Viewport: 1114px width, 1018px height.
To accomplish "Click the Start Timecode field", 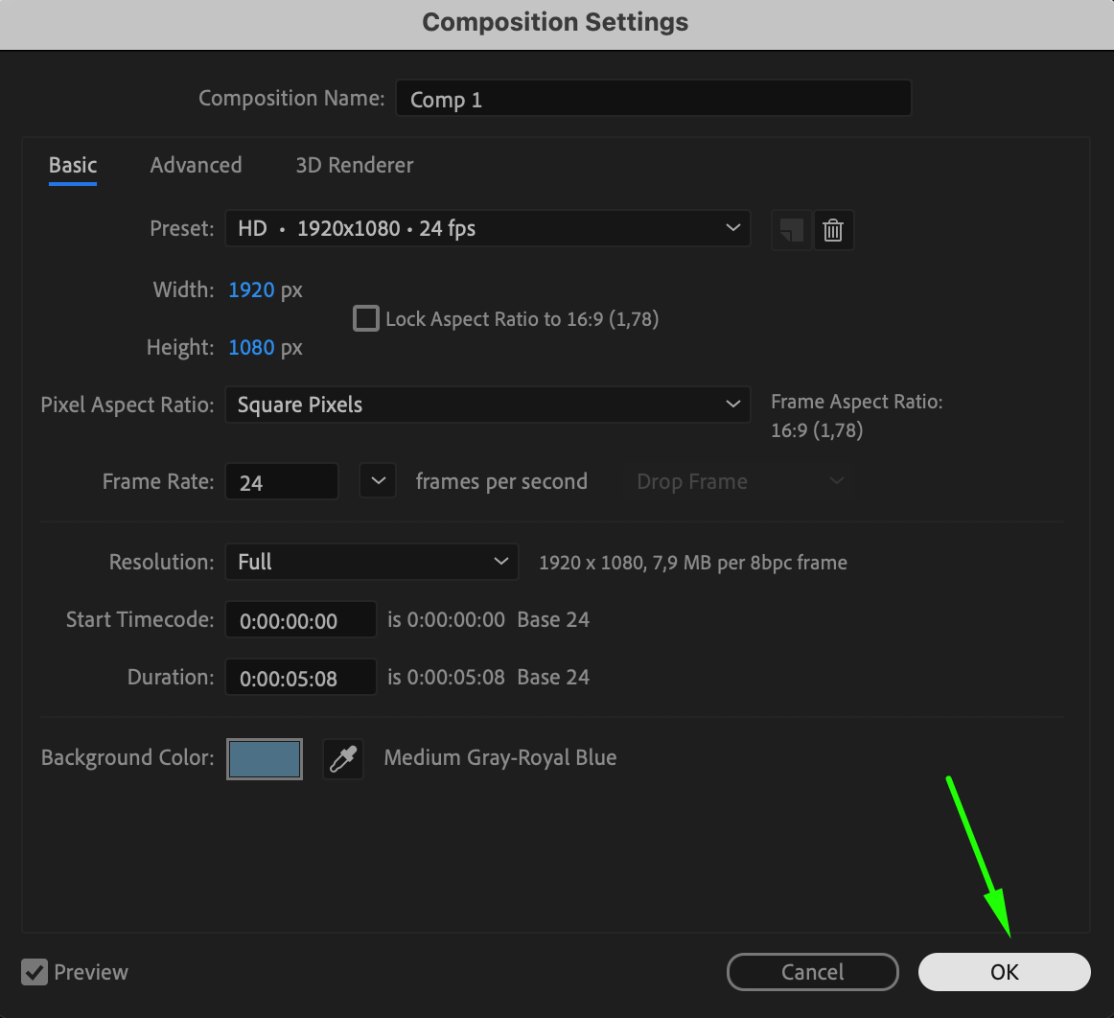I will [x=300, y=620].
